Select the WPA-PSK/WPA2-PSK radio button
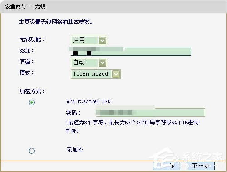The width and height of the screenshot is (227, 172). coord(31,103)
